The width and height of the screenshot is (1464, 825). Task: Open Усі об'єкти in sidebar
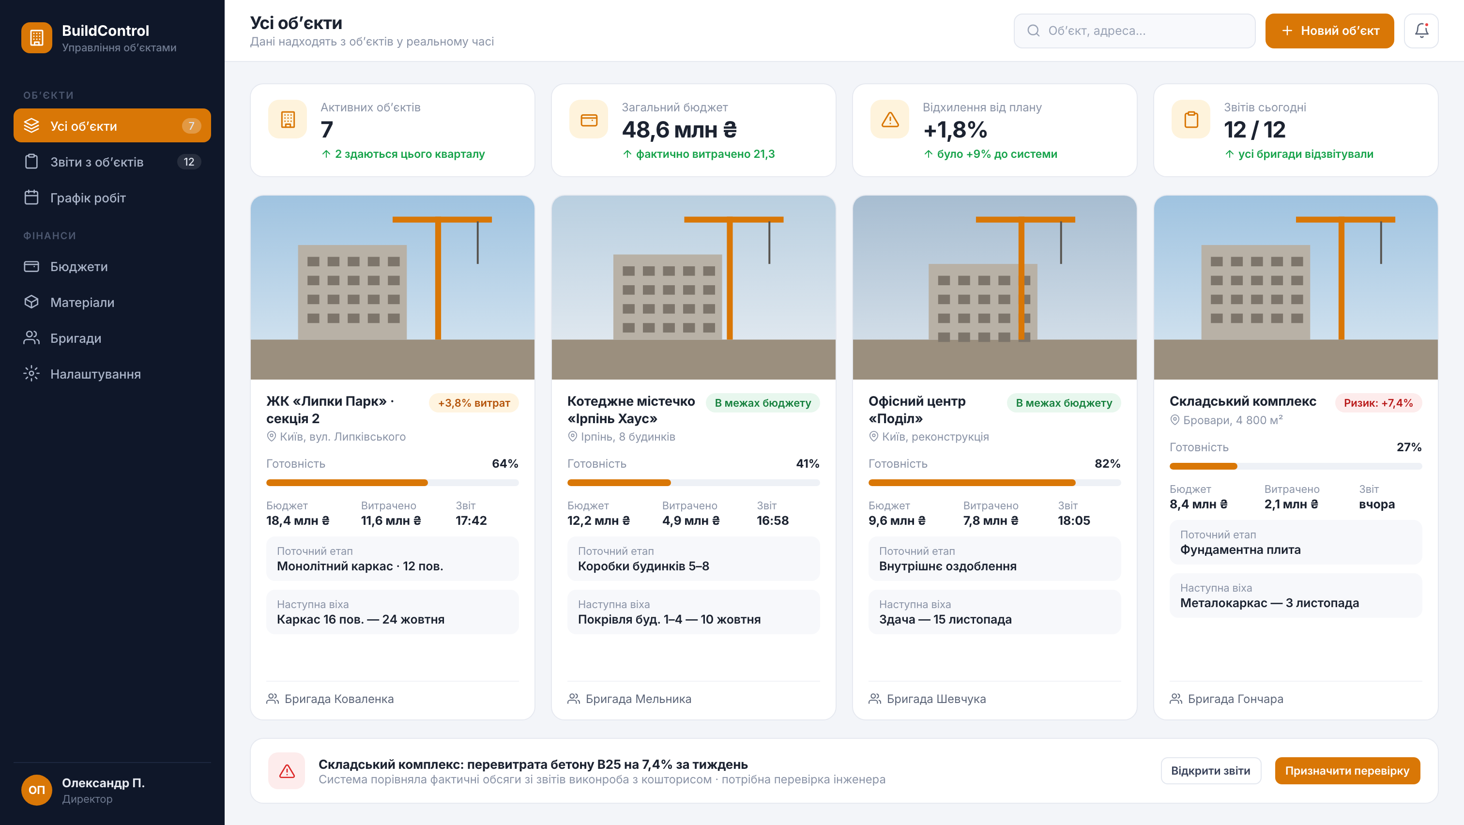112,125
